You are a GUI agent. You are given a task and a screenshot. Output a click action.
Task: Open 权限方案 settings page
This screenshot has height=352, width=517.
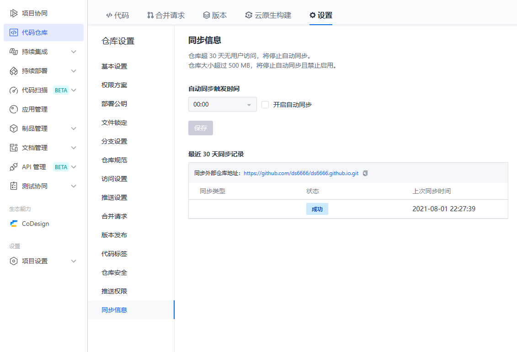[x=114, y=85]
